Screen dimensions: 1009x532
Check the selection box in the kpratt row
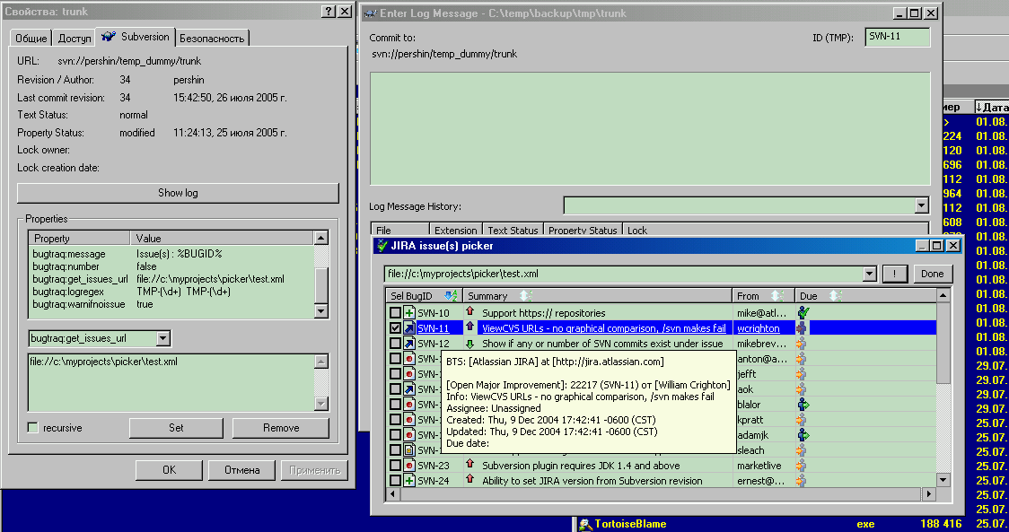click(395, 420)
